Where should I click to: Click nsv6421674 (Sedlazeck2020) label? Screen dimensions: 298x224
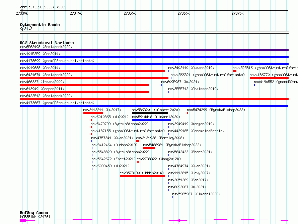pos(46,75)
